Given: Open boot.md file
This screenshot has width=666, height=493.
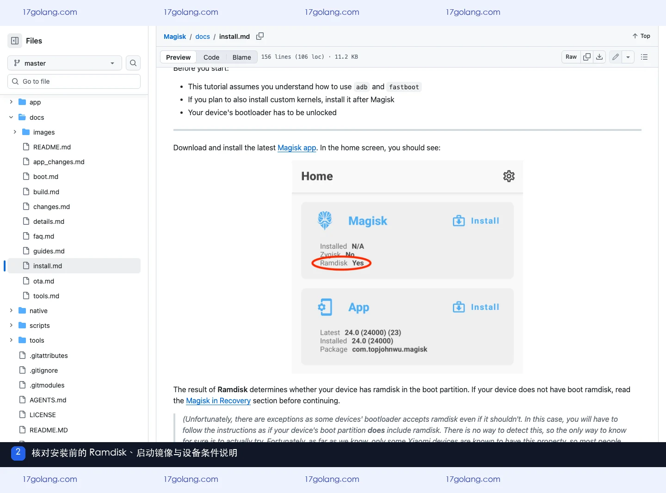Looking at the screenshot, I should pos(46,177).
